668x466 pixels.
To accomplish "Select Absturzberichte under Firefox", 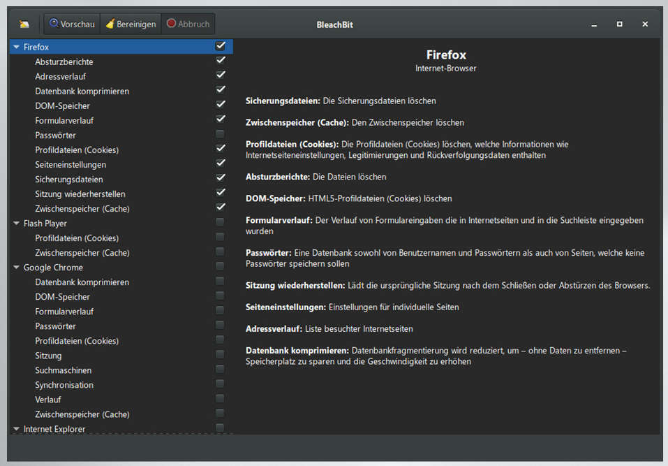I will click(x=64, y=61).
